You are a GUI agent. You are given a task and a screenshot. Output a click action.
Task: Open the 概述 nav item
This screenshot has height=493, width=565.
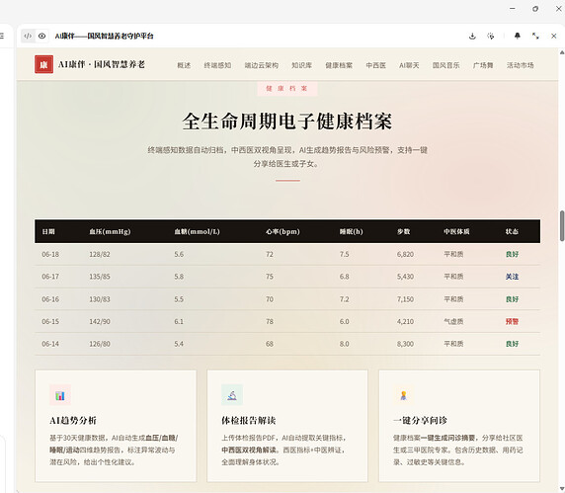[x=184, y=65]
